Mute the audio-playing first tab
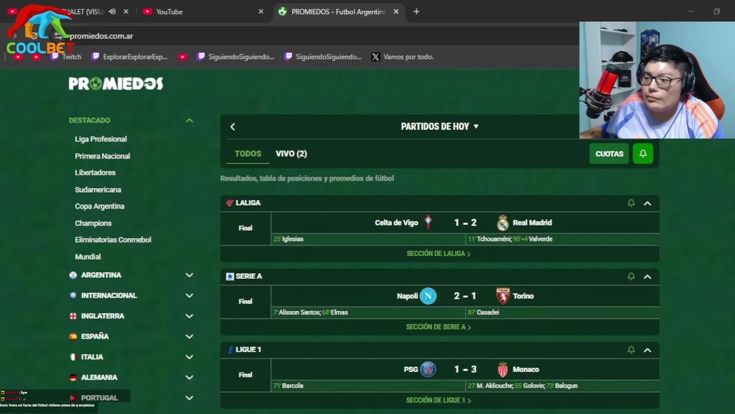 (x=112, y=11)
